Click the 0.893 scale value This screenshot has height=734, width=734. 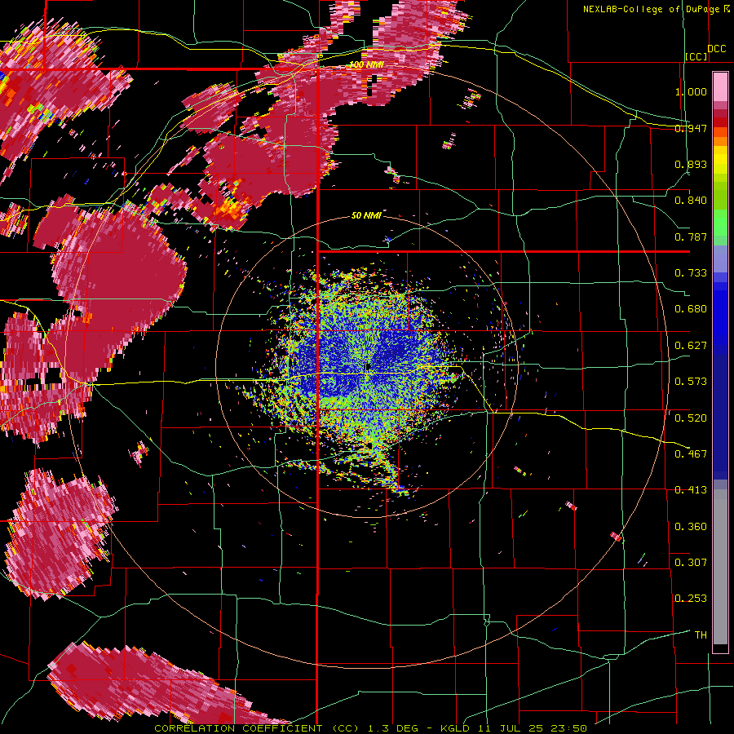point(691,164)
